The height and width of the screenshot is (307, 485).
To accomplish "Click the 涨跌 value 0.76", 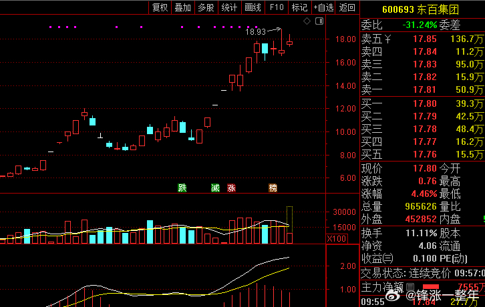I will point(428,181).
